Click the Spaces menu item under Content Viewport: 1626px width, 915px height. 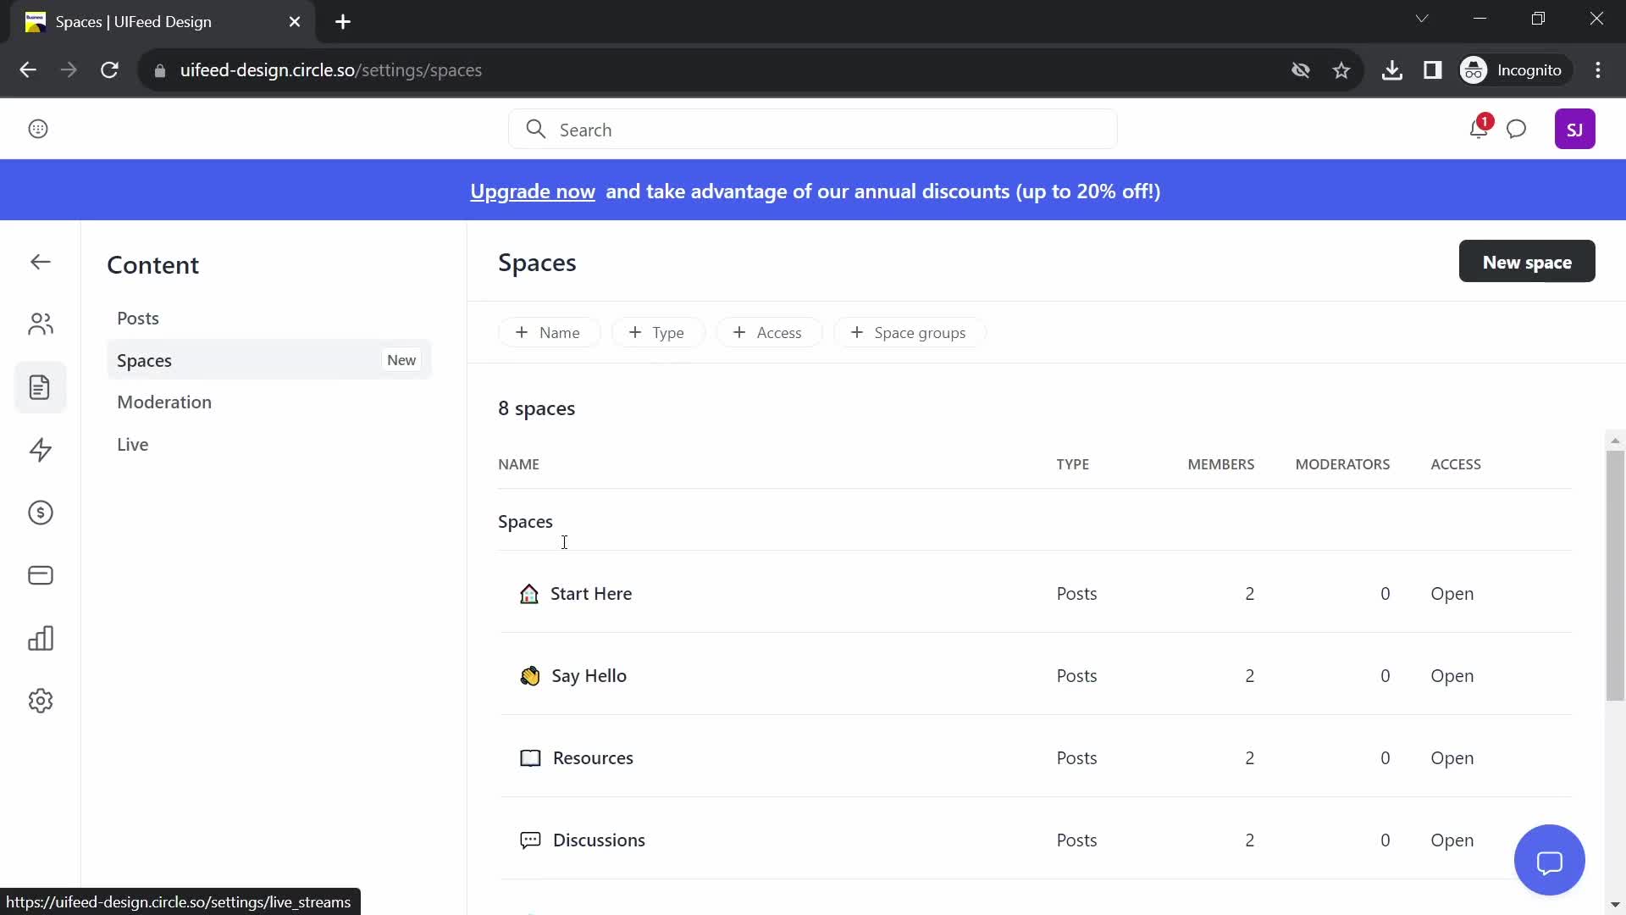(x=144, y=360)
